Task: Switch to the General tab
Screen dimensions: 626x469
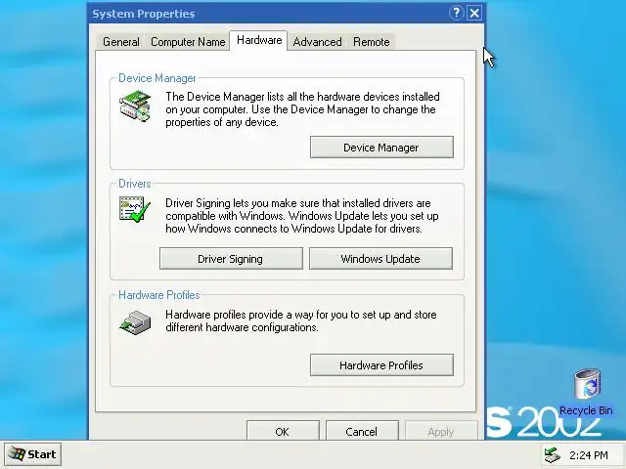Action: click(x=121, y=42)
